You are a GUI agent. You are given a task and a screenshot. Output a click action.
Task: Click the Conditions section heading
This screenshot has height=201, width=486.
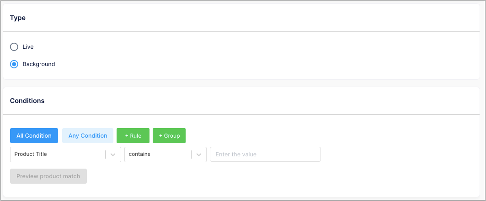point(27,101)
